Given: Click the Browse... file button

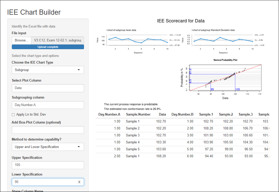Looking at the screenshot, I should 22,40.
